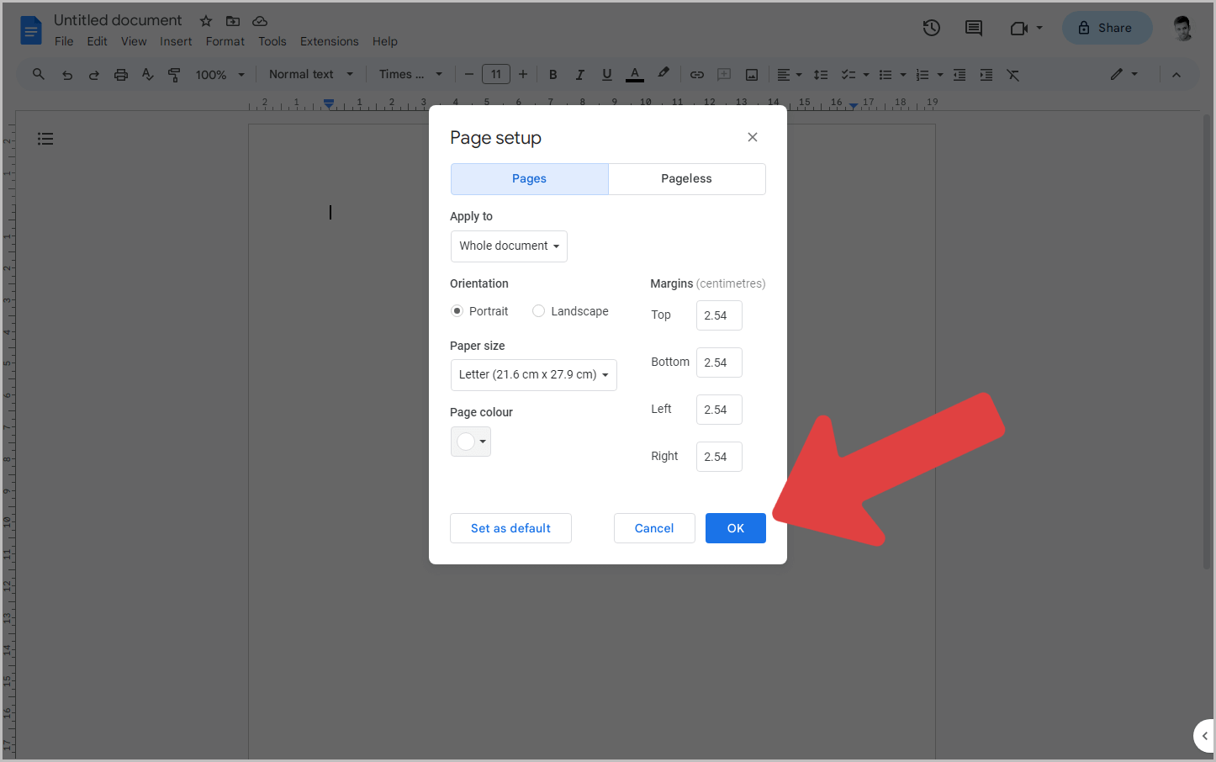Image resolution: width=1216 pixels, height=762 pixels.
Task: Open the version history icon
Action: tap(931, 28)
